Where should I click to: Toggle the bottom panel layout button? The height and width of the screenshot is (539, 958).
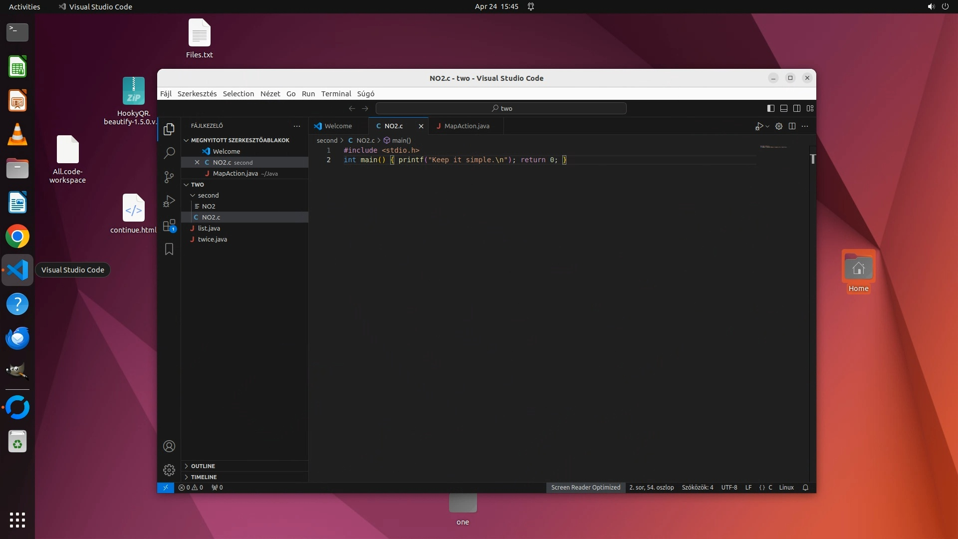(x=784, y=108)
